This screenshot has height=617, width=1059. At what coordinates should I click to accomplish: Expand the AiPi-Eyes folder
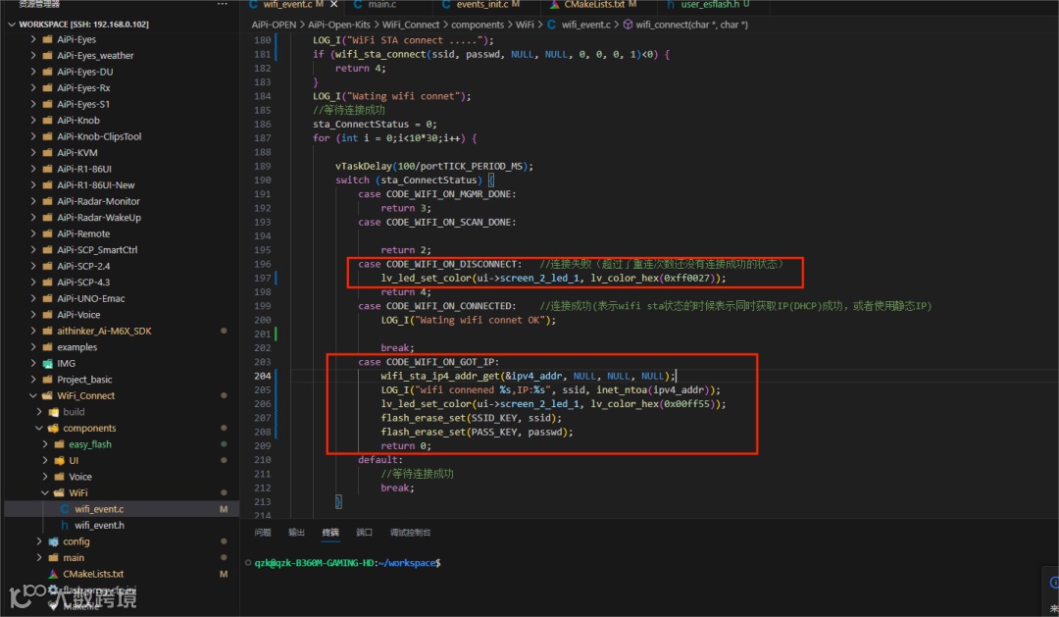(x=33, y=39)
